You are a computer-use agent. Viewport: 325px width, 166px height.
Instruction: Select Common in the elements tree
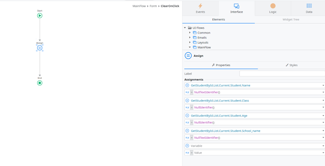[x=204, y=33]
